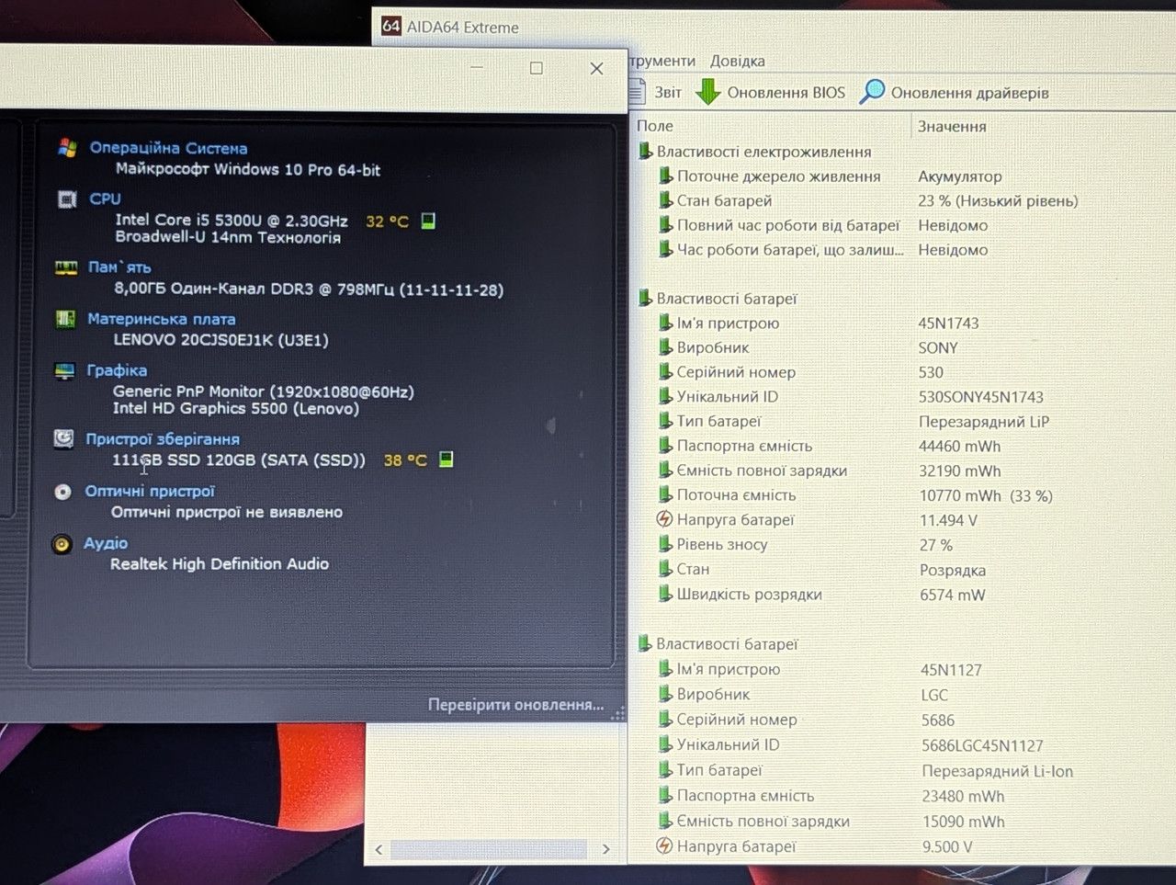1176x885 pixels.
Task: Open the Графіка section link
Action: point(117,370)
